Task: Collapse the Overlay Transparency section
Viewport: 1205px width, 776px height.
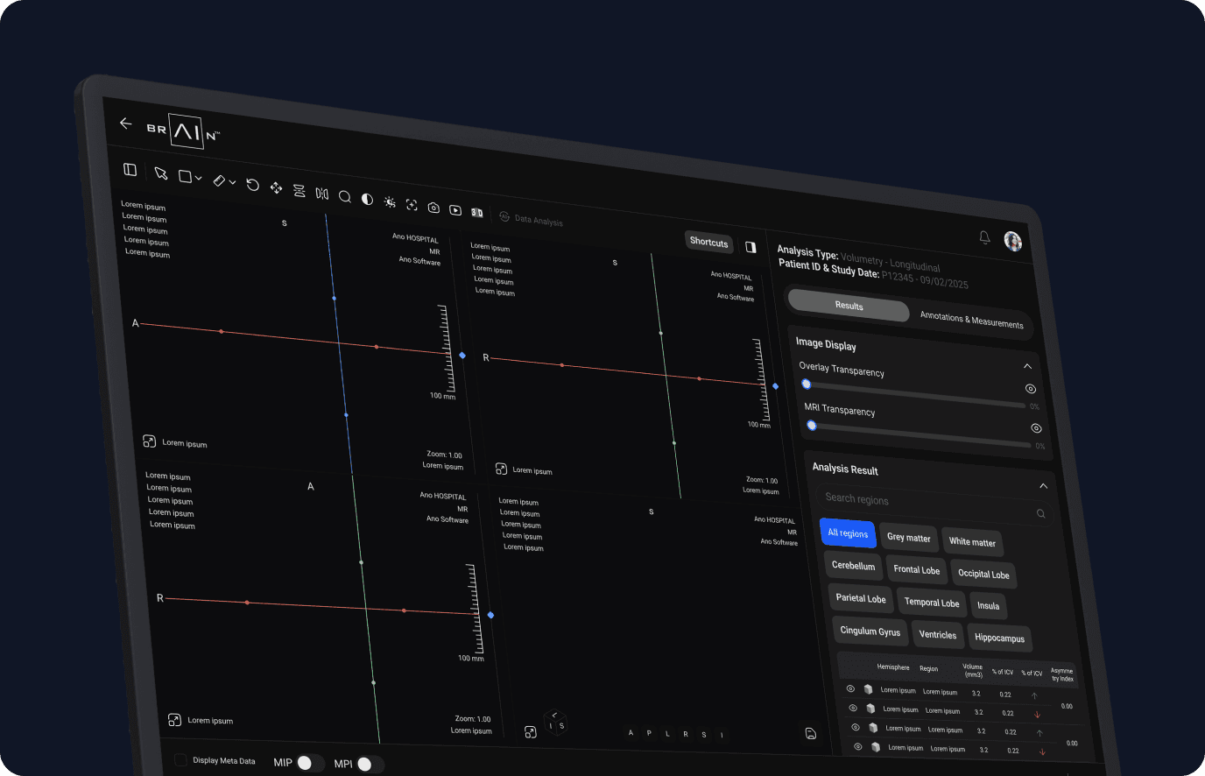Action: (1026, 366)
